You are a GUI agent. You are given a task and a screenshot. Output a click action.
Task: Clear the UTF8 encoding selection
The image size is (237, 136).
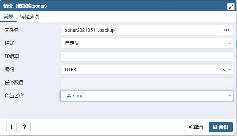223,70
